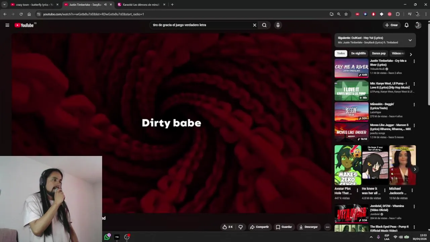Open options for Jombriel Vitamina video
The height and width of the screenshot is (242, 430).
click(414, 207)
